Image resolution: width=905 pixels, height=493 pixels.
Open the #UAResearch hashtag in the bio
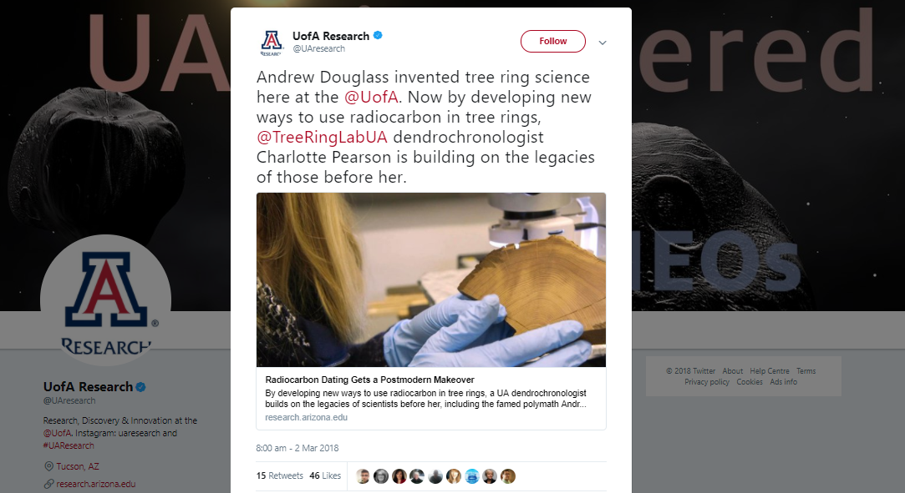point(69,445)
